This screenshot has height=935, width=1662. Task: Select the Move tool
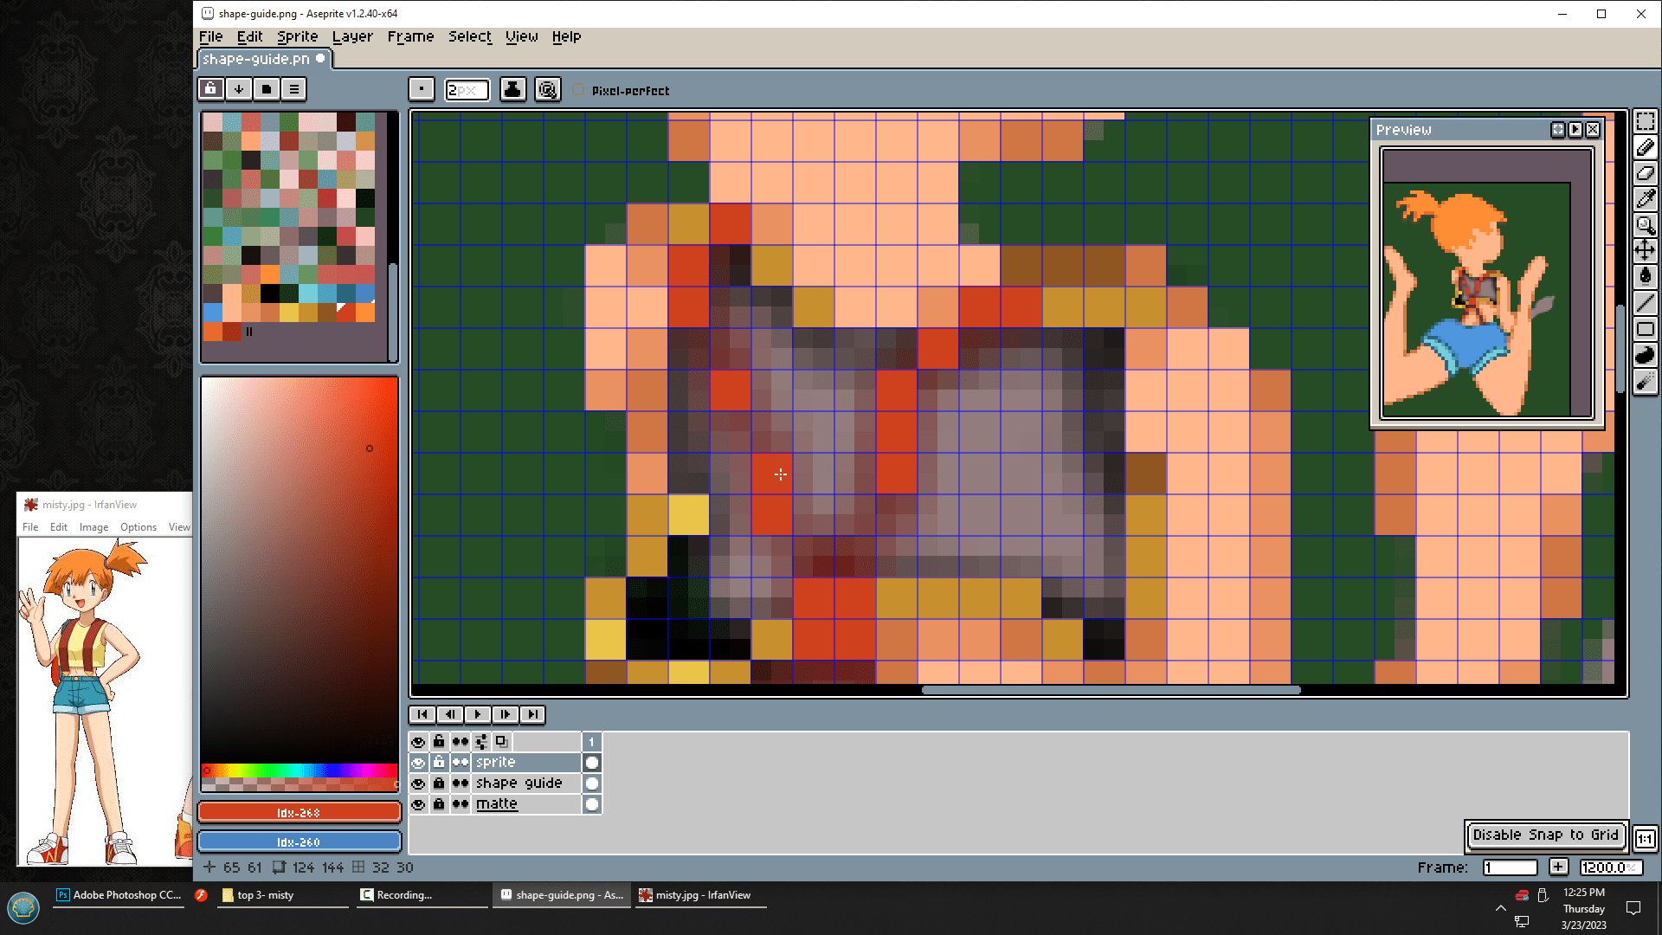(x=1645, y=251)
